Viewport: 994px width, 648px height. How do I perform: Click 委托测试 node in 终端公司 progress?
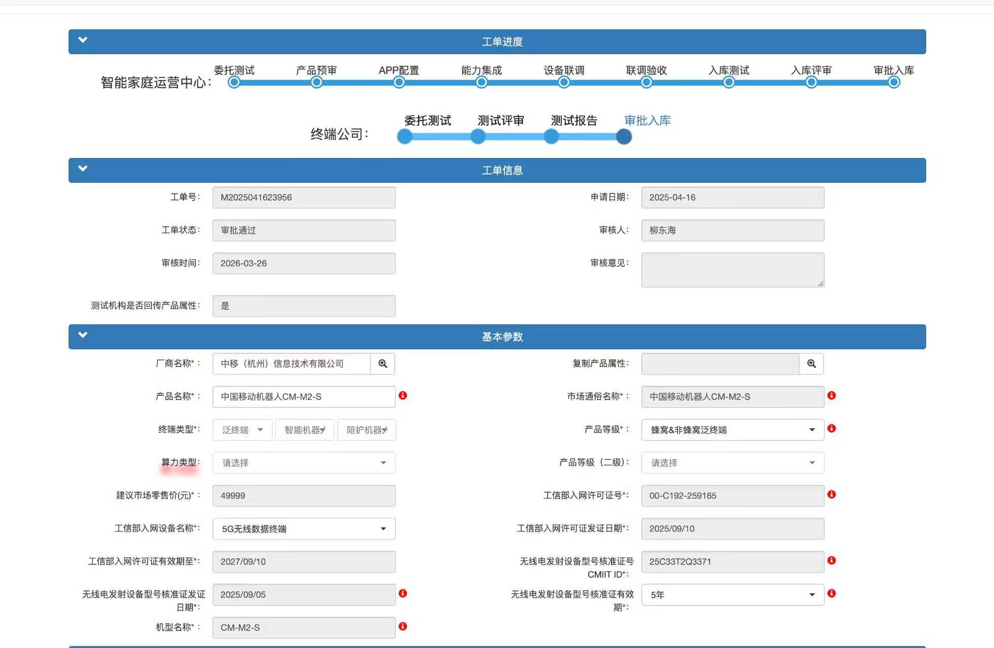tap(404, 136)
